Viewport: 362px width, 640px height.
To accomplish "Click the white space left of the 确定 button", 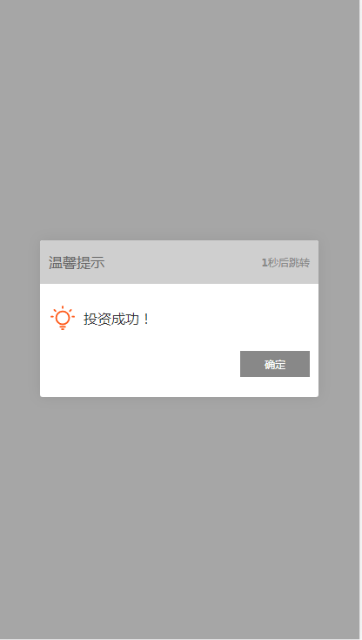I will (x=140, y=364).
